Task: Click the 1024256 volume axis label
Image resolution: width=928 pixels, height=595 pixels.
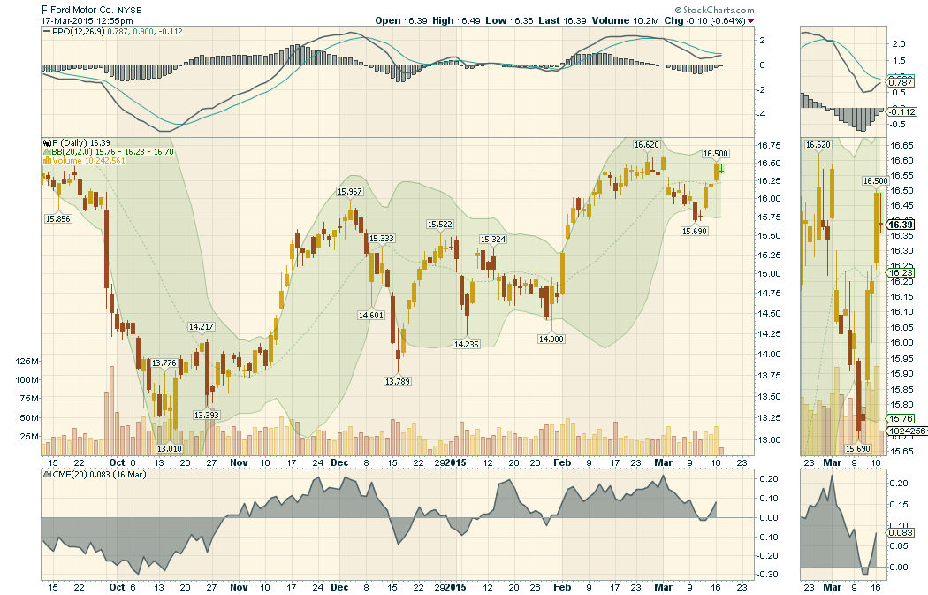Action: (x=908, y=431)
